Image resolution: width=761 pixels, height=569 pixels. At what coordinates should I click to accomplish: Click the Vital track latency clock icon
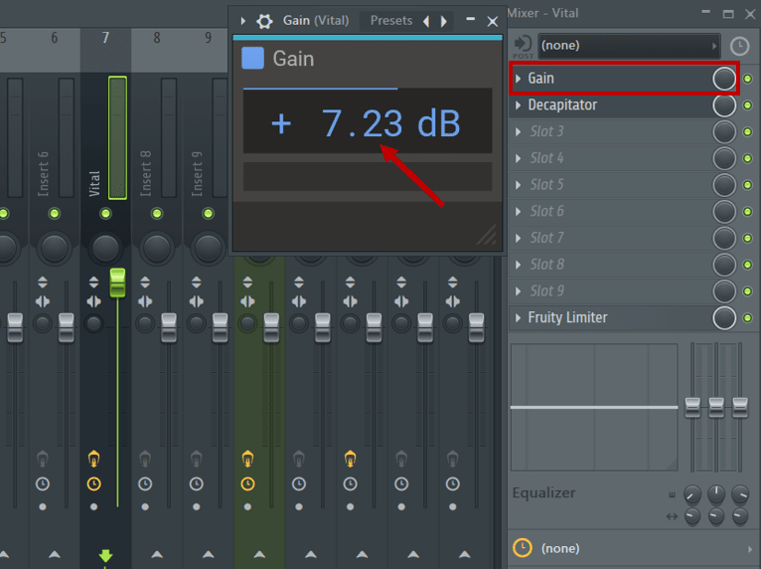click(x=93, y=484)
